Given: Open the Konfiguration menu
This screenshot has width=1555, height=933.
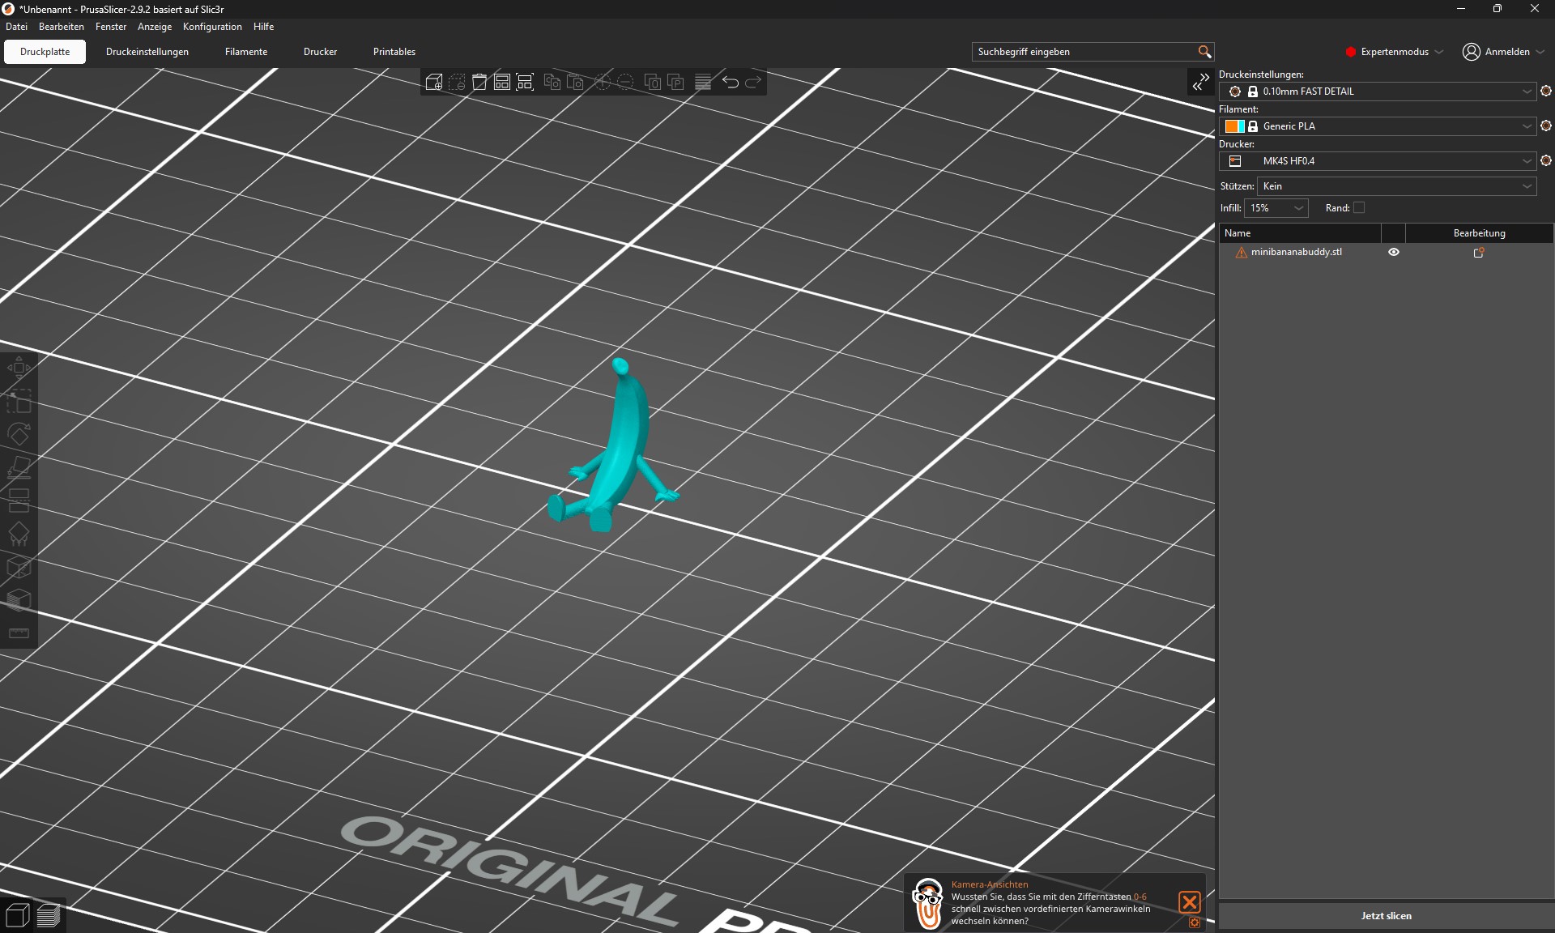Looking at the screenshot, I should (212, 27).
